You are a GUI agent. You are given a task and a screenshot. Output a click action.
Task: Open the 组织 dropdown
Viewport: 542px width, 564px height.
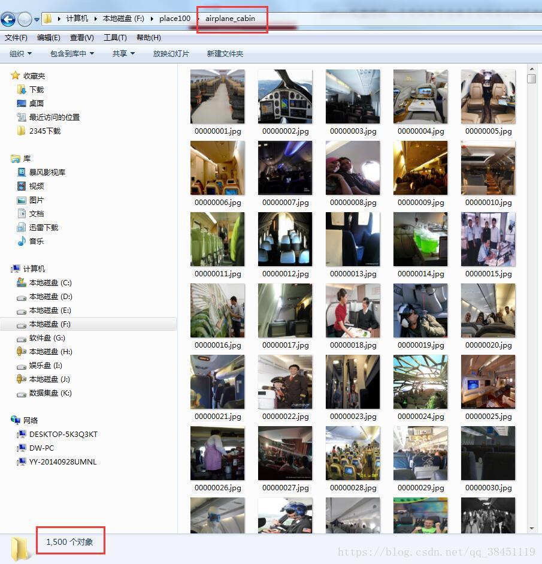pos(20,53)
